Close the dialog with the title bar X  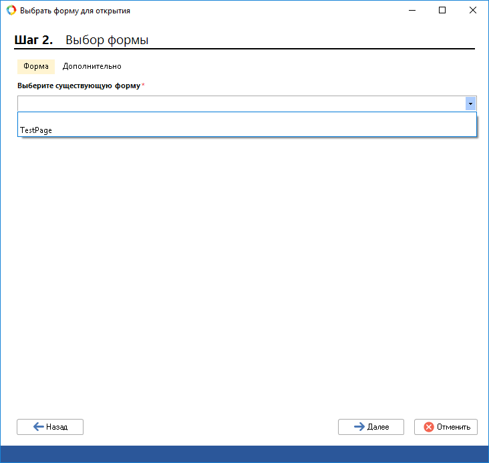coord(472,11)
